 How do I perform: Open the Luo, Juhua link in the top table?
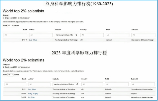pos(33,40)
